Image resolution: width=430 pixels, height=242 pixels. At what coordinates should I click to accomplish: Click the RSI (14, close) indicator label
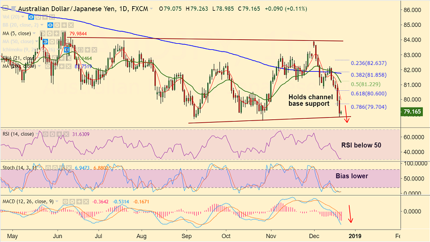pos(18,134)
